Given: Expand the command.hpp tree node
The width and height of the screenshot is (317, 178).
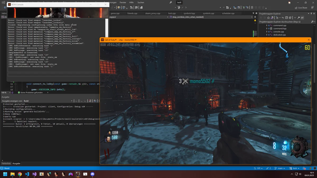Looking at the screenshot, I should click(267, 28).
